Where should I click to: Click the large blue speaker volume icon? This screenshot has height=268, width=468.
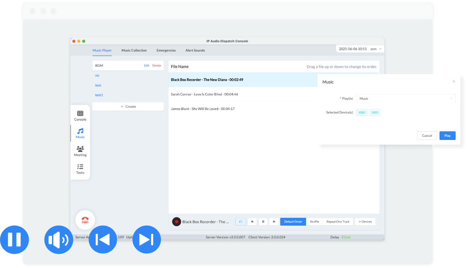tap(58, 239)
